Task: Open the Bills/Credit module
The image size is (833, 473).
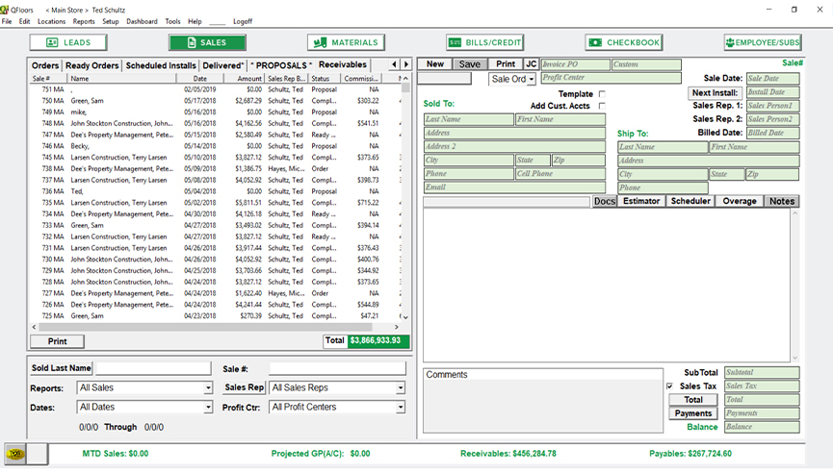Action: (x=485, y=42)
